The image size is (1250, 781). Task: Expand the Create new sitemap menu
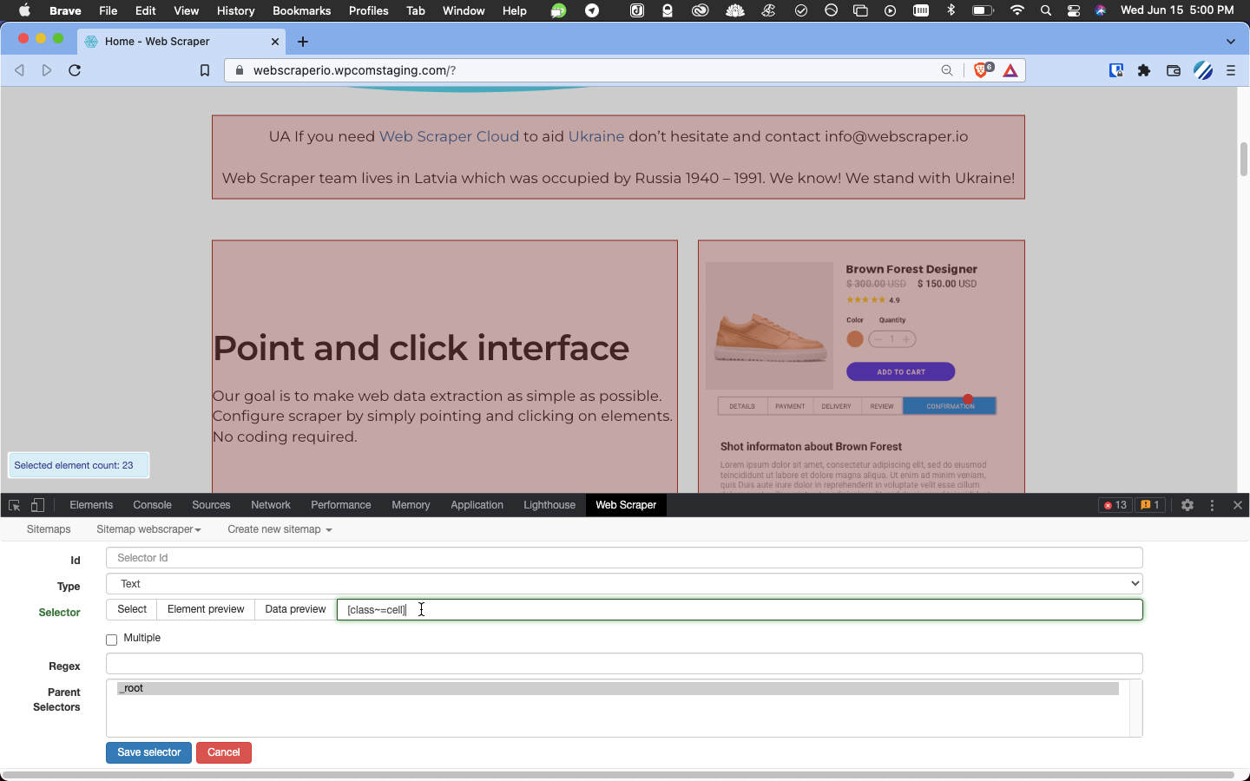280,529
